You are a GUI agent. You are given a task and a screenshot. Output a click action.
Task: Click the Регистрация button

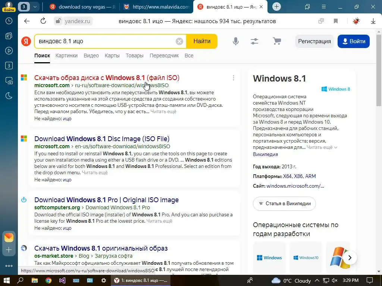(314, 41)
